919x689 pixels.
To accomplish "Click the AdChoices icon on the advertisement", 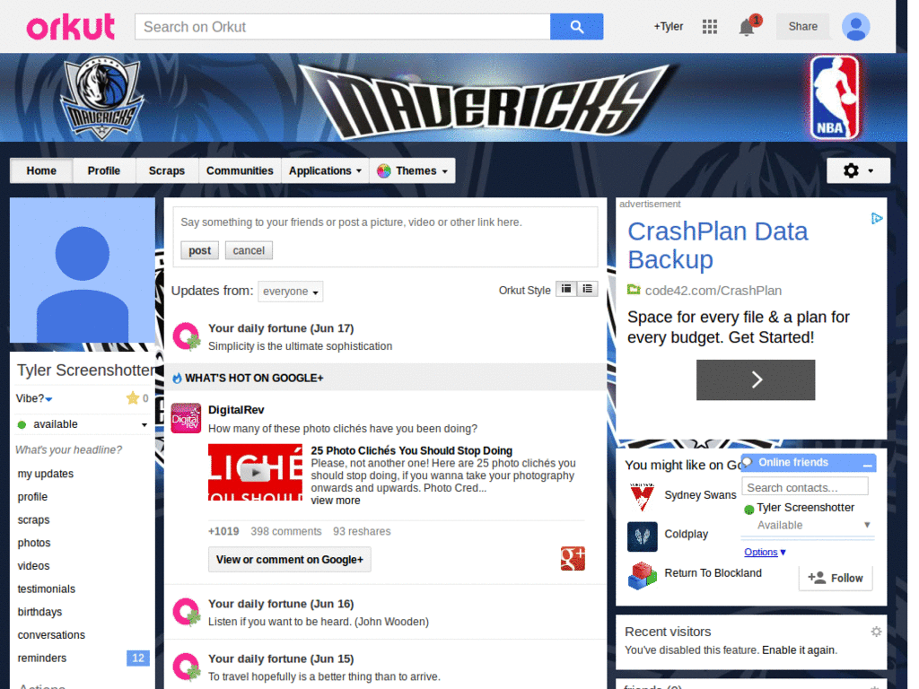I will (876, 219).
